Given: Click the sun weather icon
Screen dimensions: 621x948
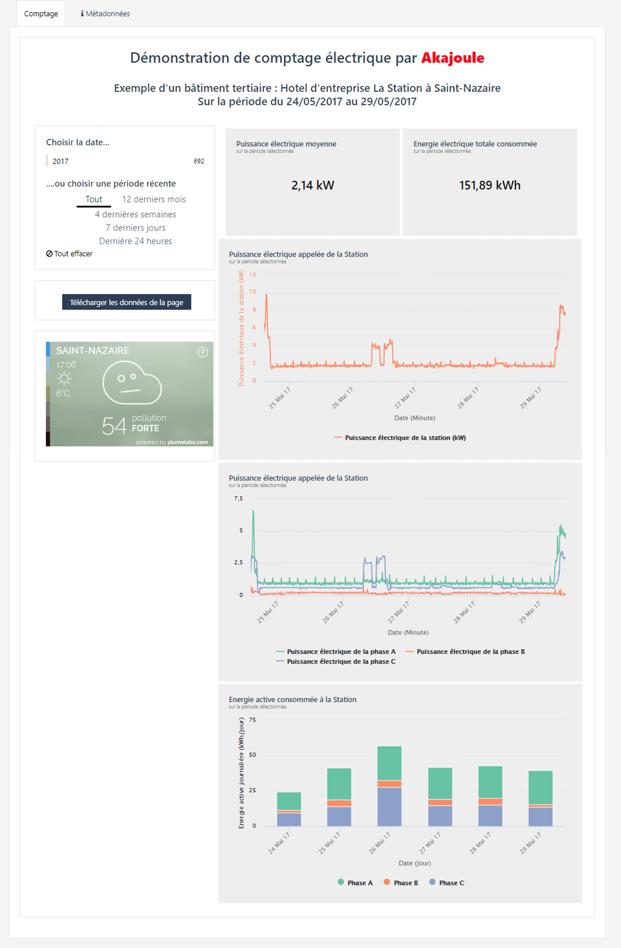Looking at the screenshot, I should coord(64,379).
